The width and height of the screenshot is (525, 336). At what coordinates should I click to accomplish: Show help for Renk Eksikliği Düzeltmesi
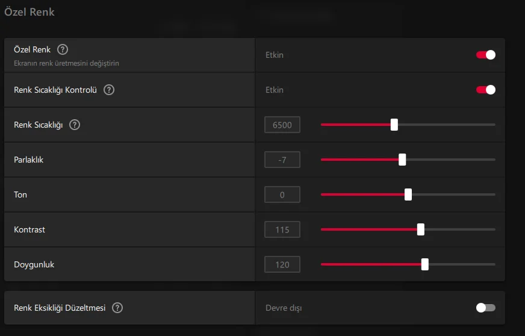(117, 308)
